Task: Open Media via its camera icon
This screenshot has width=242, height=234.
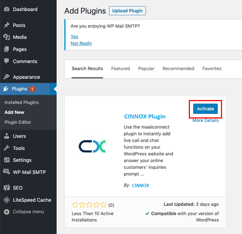Action: [7, 37]
